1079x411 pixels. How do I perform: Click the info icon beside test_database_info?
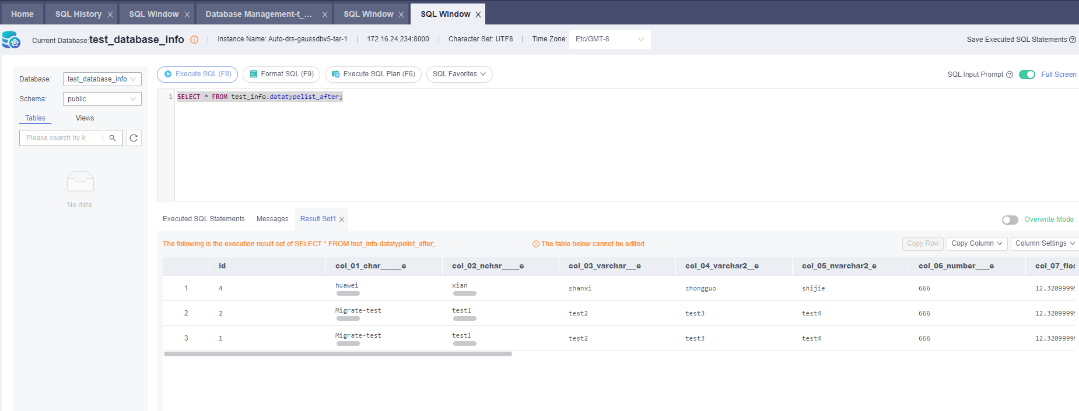click(x=194, y=40)
